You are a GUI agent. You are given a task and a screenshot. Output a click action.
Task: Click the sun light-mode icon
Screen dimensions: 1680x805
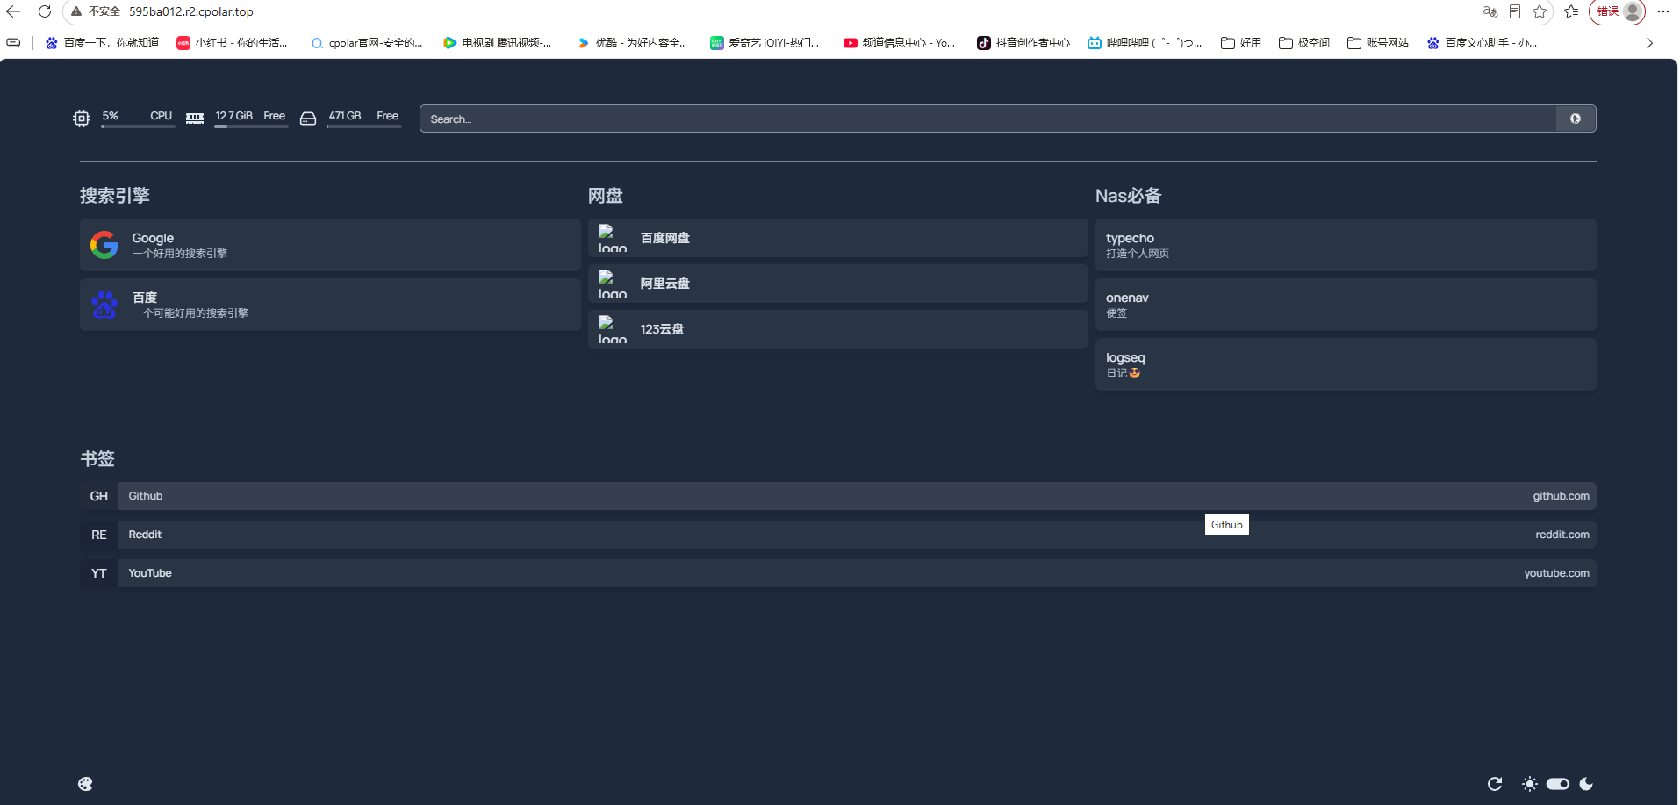[1530, 784]
